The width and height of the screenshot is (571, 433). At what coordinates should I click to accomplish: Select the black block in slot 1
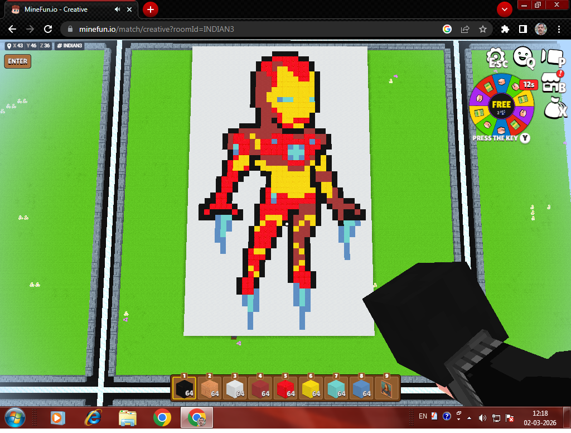(x=183, y=388)
